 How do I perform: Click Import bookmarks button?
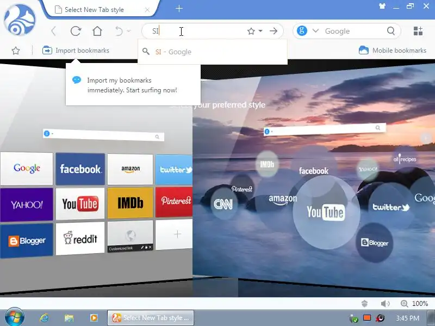click(x=76, y=51)
